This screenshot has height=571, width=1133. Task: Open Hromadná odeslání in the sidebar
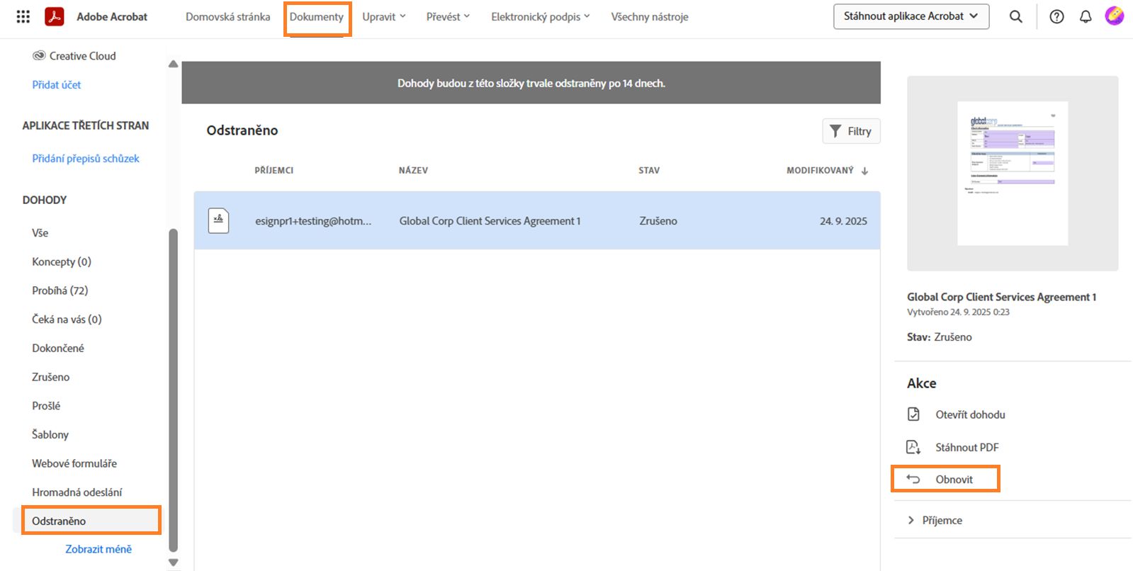pos(77,492)
